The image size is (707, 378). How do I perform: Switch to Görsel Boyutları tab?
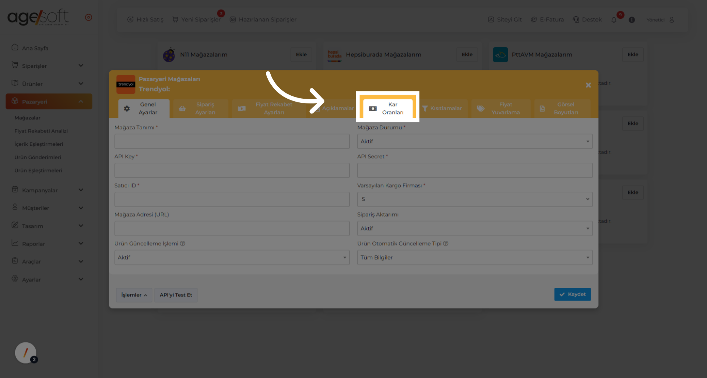coord(562,109)
